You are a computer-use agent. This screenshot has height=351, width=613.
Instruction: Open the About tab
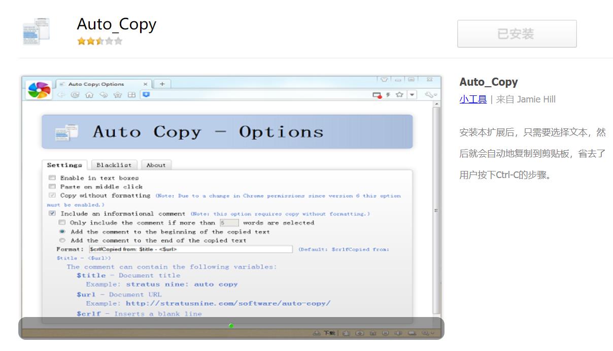tap(156, 165)
